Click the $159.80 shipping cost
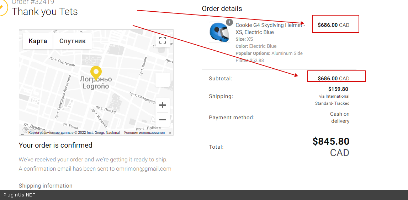The image size is (408, 200). click(x=338, y=89)
